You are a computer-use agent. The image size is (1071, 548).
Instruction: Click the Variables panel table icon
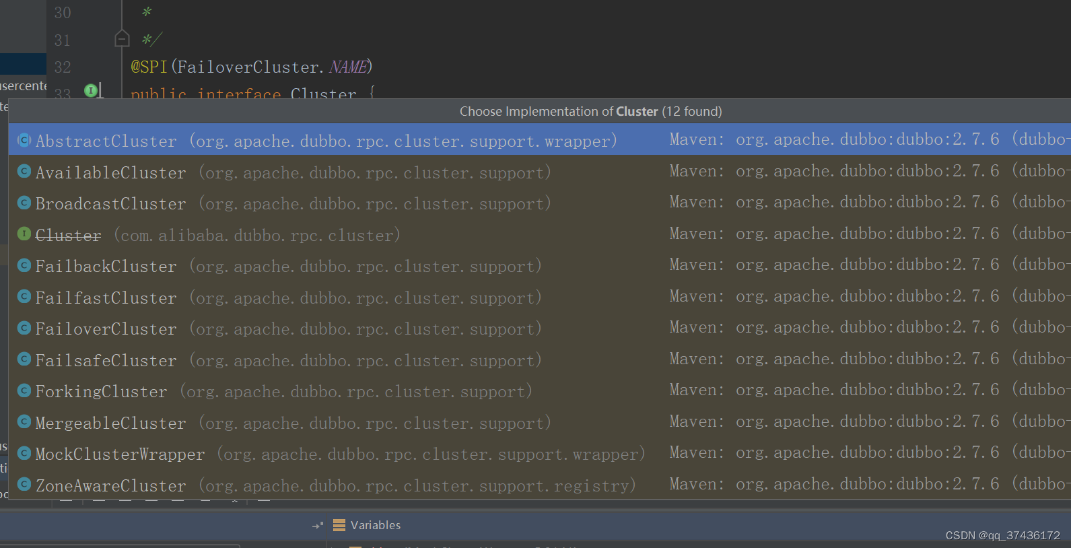tap(339, 525)
